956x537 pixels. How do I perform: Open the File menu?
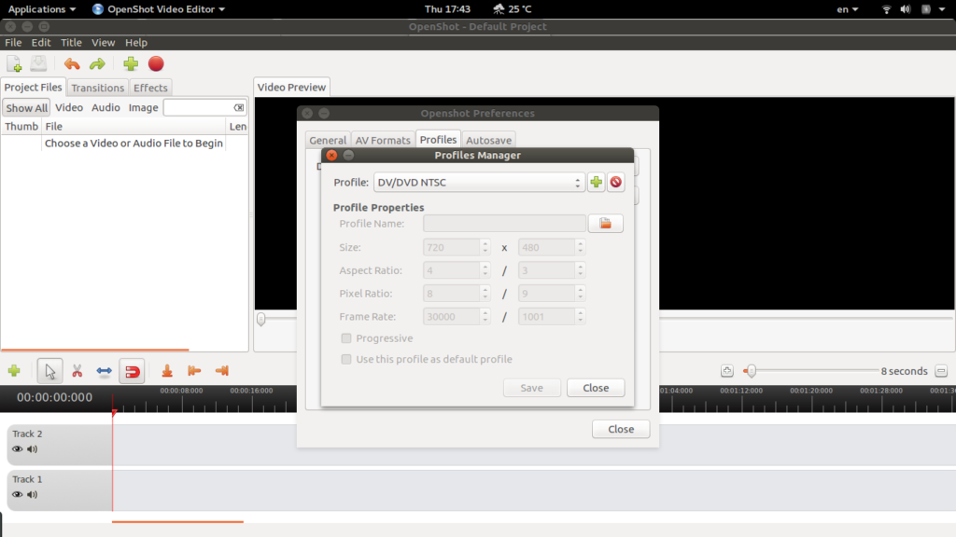(x=13, y=43)
